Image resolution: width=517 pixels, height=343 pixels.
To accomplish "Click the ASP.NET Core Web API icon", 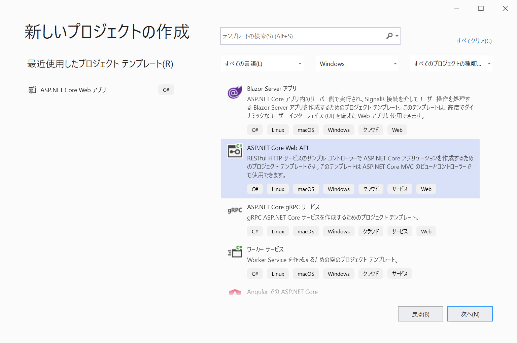I will (235, 151).
